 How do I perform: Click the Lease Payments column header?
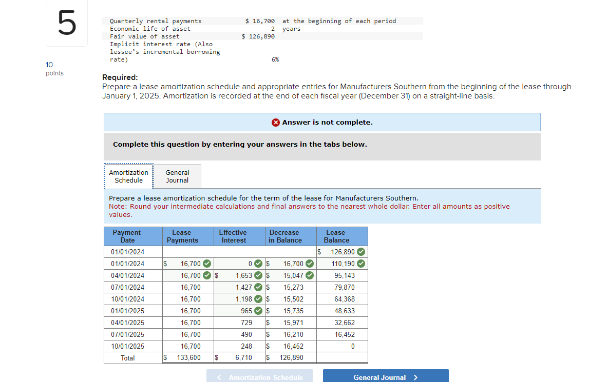[x=188, y=236]
